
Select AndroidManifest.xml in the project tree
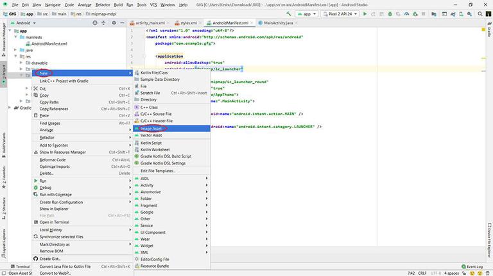click(x=49, y=44)
